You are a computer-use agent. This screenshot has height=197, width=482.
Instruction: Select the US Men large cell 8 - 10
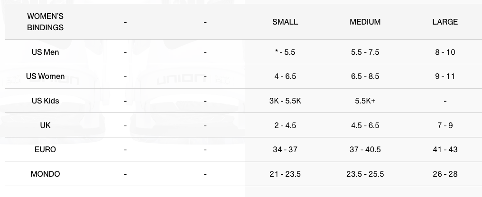[x=445, y=52]
